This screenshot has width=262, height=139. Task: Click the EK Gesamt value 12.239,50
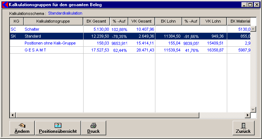100,36
